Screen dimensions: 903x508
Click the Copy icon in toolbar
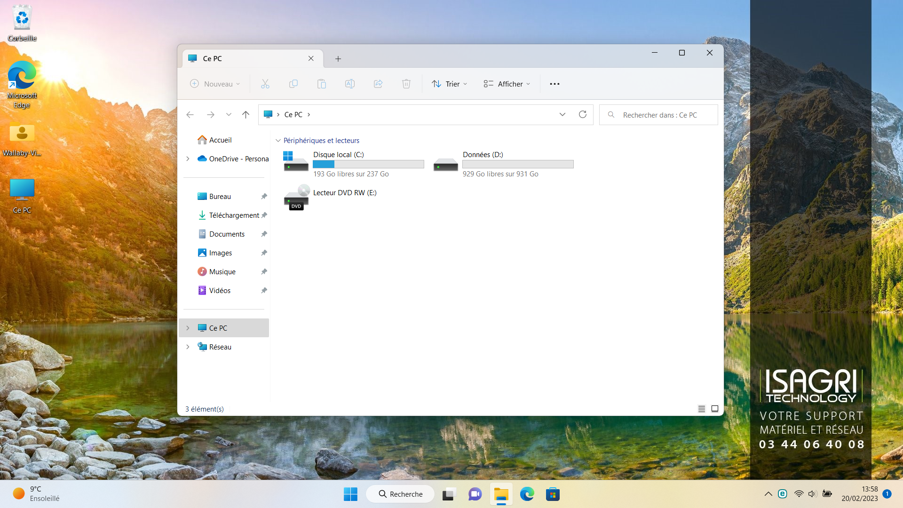tap(293, 84)
